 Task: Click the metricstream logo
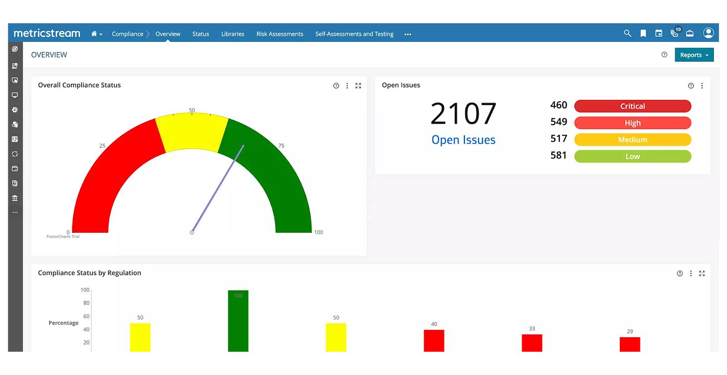tap(47, 33)
